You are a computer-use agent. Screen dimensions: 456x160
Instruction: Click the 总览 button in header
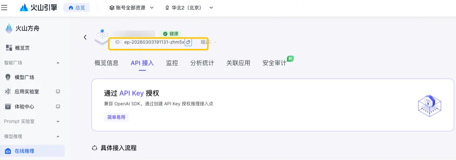coord(76,8)
